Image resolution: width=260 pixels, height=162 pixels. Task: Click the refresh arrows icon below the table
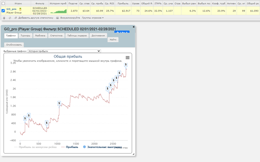(10, 18)
